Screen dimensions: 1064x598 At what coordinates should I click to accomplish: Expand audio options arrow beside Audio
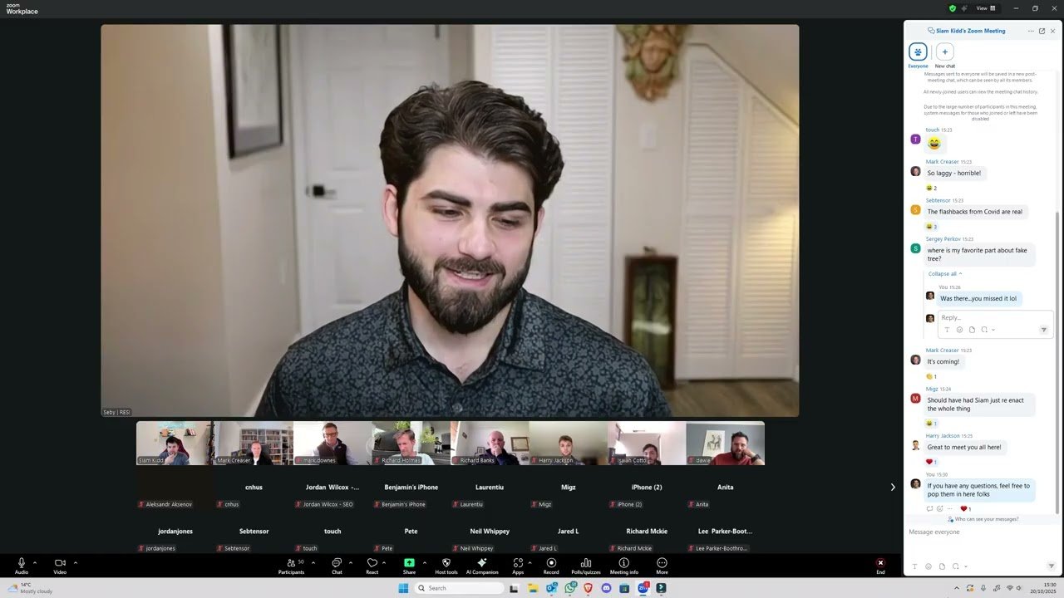[34, 562]
